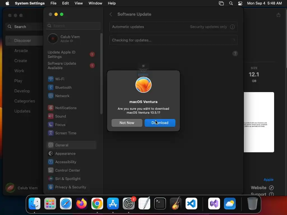Select Work in the App Store sidebar
This screenshot has width=287, height=215.
tap(19, 71)
